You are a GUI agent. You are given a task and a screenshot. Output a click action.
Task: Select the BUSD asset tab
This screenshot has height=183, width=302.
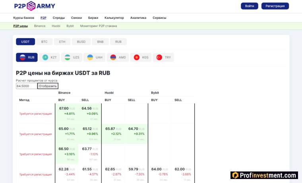pos(81,42)
